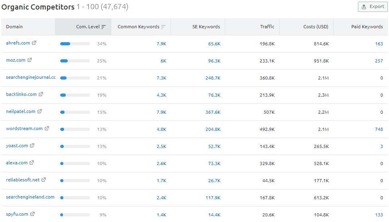Open reliablesoft.net SE keywords 26.7K
Viewport: 389px width, 222px height.
pyautogui.click(x=214, y=180)
